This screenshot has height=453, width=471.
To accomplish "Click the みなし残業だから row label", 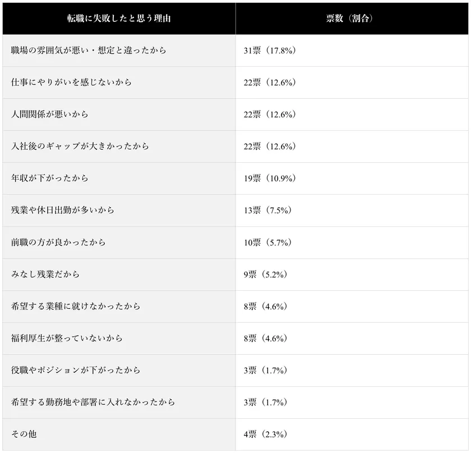I will pyautogui.click(x=45, y=274).
